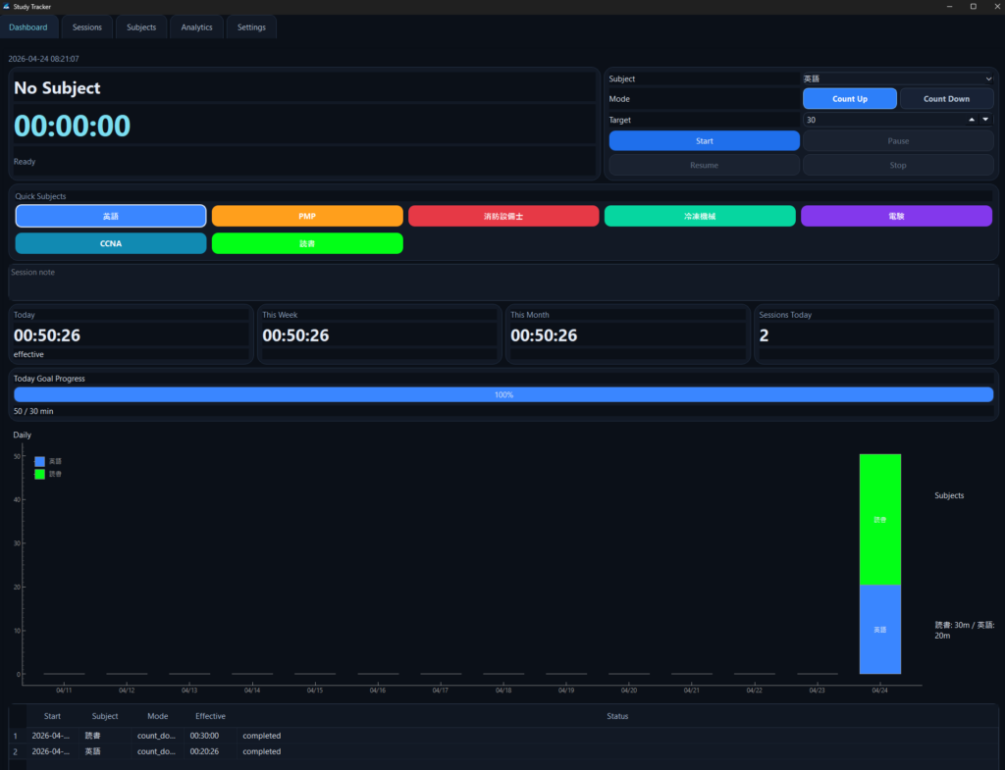
Task: Switch to Count Down mode
Action: (946, 99)
